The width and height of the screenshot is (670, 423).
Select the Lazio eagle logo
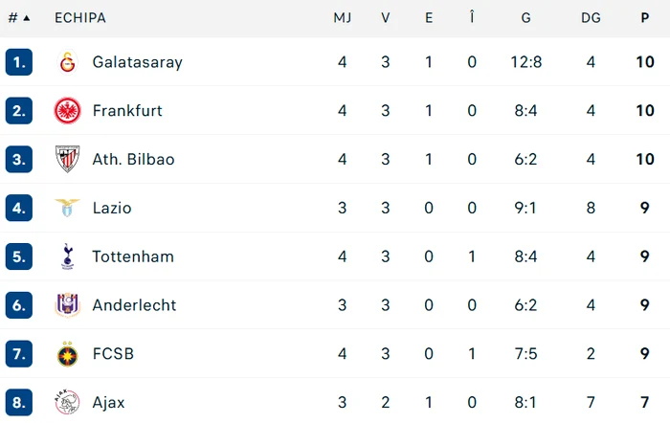(68, 208)
